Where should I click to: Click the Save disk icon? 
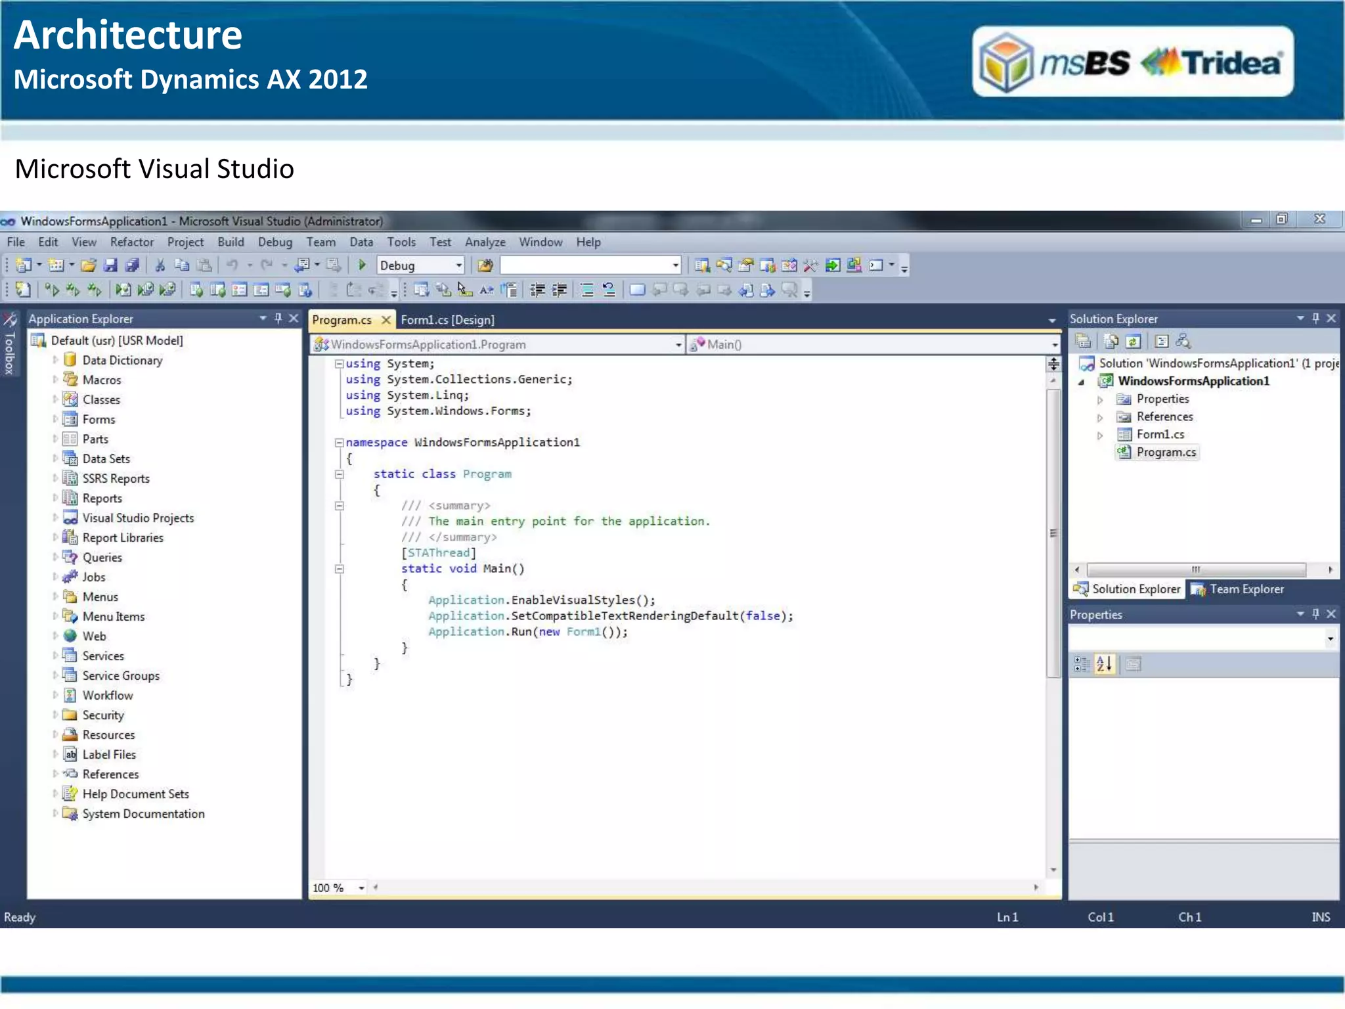click(110, 265)
